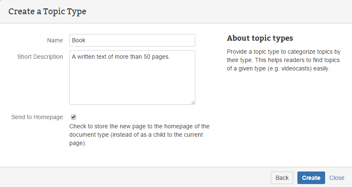Viewport: 352px width, 187px height.
Task: Click the 'Create a Topic Type' dialog title
Action: coord(47,11)
